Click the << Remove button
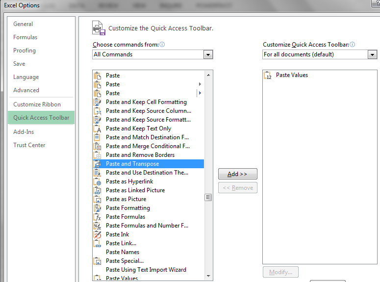This screenshot has width=380, height=282. pos(237,188)
